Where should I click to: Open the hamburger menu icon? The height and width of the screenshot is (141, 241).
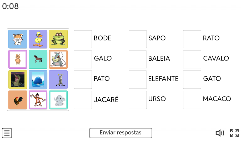[x=7, y=133]
